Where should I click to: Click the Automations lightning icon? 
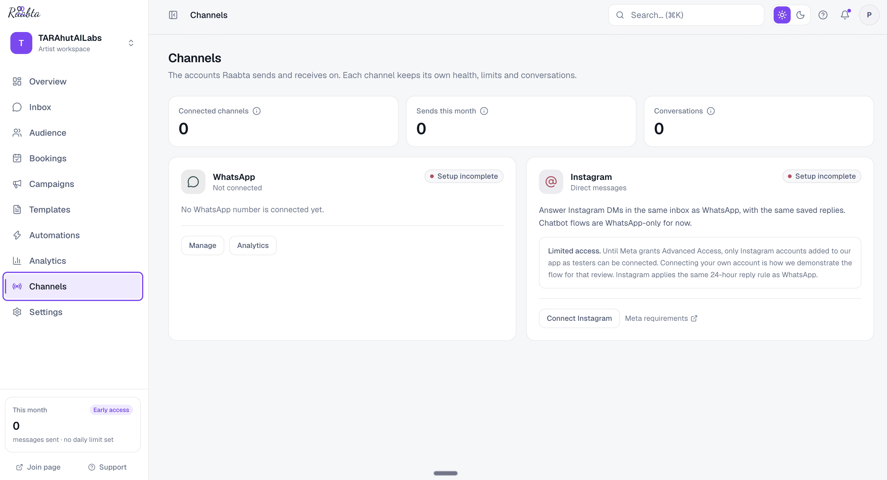pos(17,235)
